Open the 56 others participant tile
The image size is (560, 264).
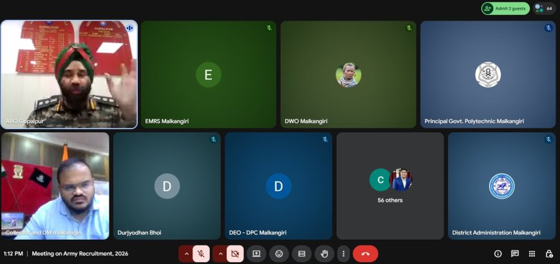390,186
